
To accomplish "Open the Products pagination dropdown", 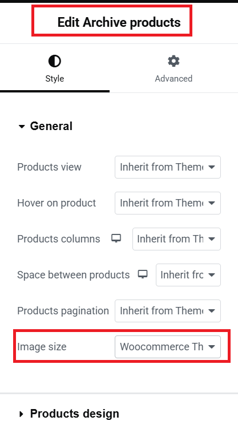I will [167, 311].
